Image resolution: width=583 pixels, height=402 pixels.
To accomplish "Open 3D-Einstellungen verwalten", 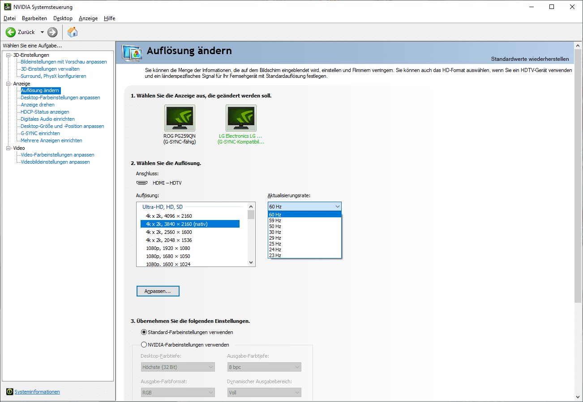I will (x=50, y=69).
